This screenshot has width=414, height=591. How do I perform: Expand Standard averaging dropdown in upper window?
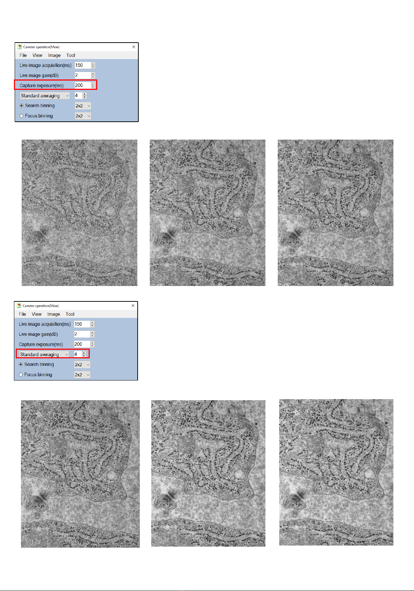click(x=45, y=96)
